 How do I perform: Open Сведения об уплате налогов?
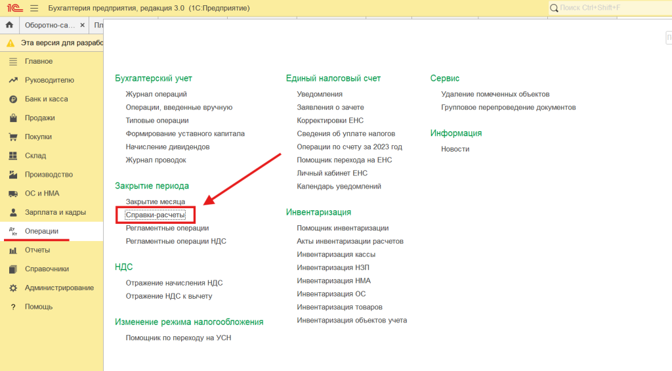tap(346, 134)
